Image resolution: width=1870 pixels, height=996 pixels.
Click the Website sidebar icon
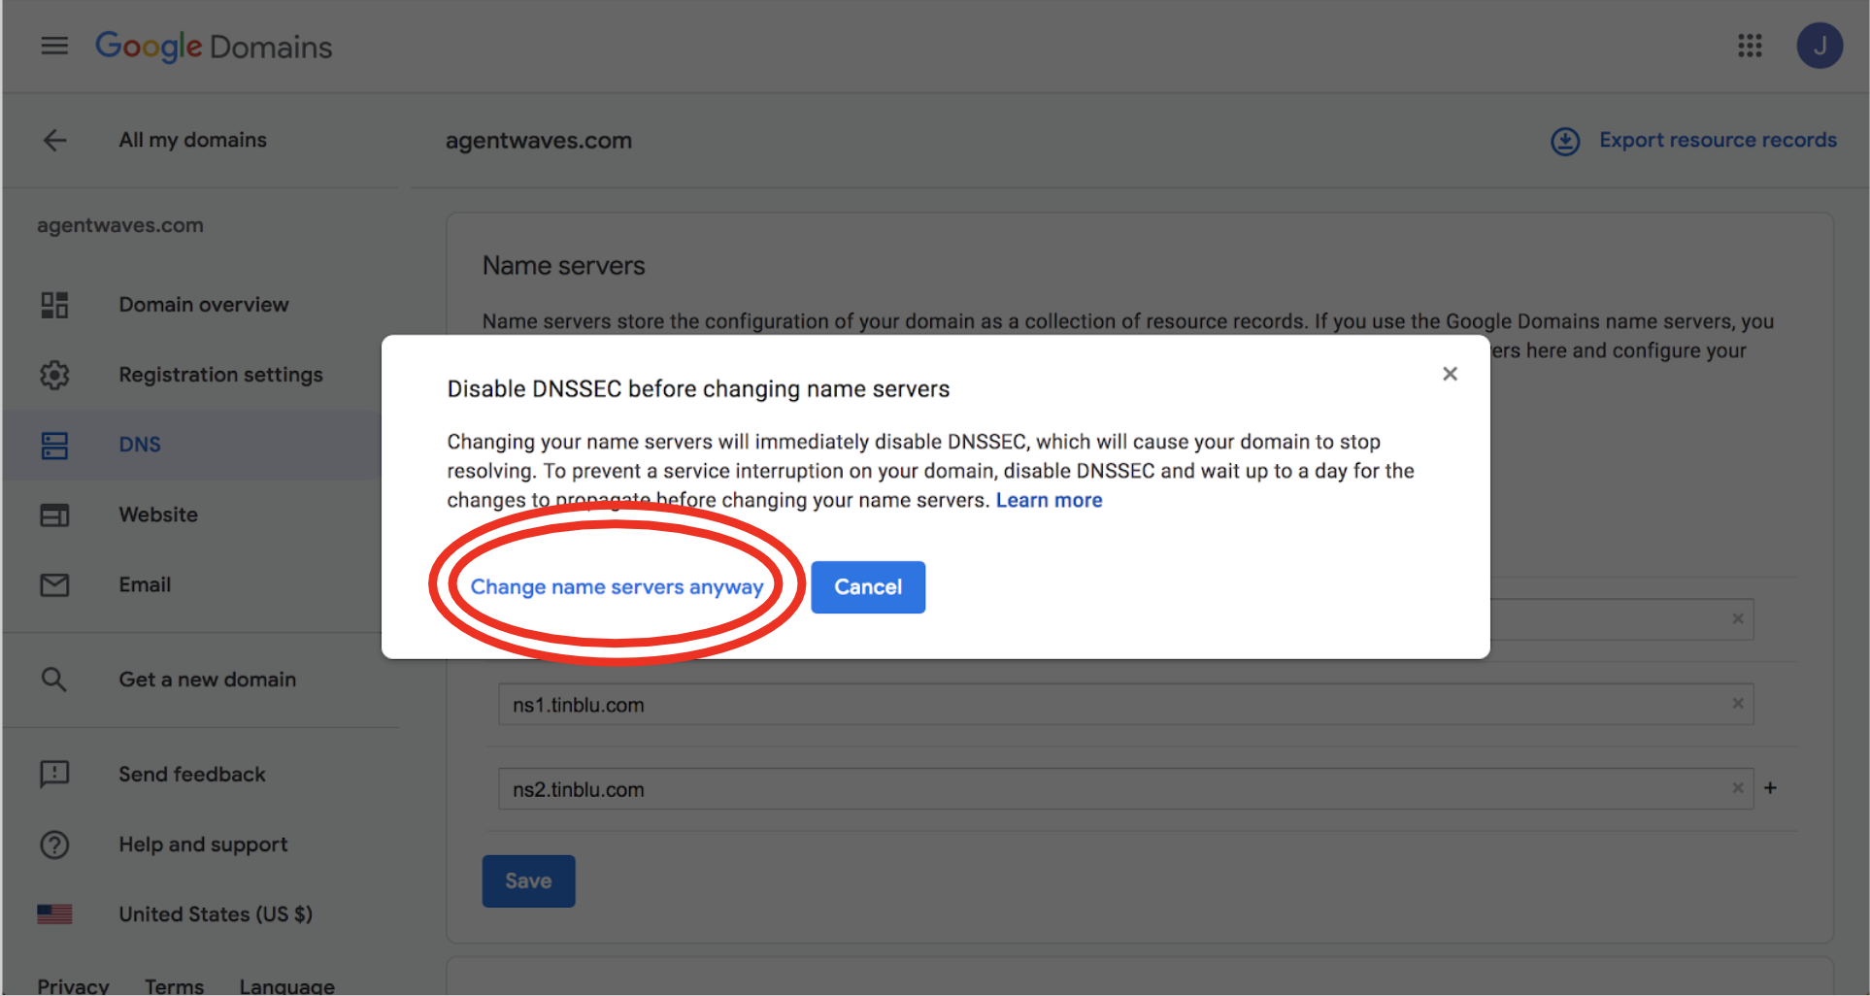click(x=54, y=515)
